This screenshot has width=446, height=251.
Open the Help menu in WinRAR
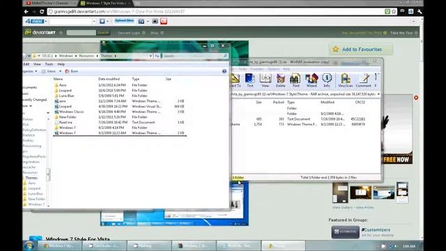[x=286, y=69]
